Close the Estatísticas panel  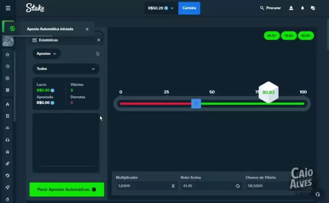pos(98,40)
